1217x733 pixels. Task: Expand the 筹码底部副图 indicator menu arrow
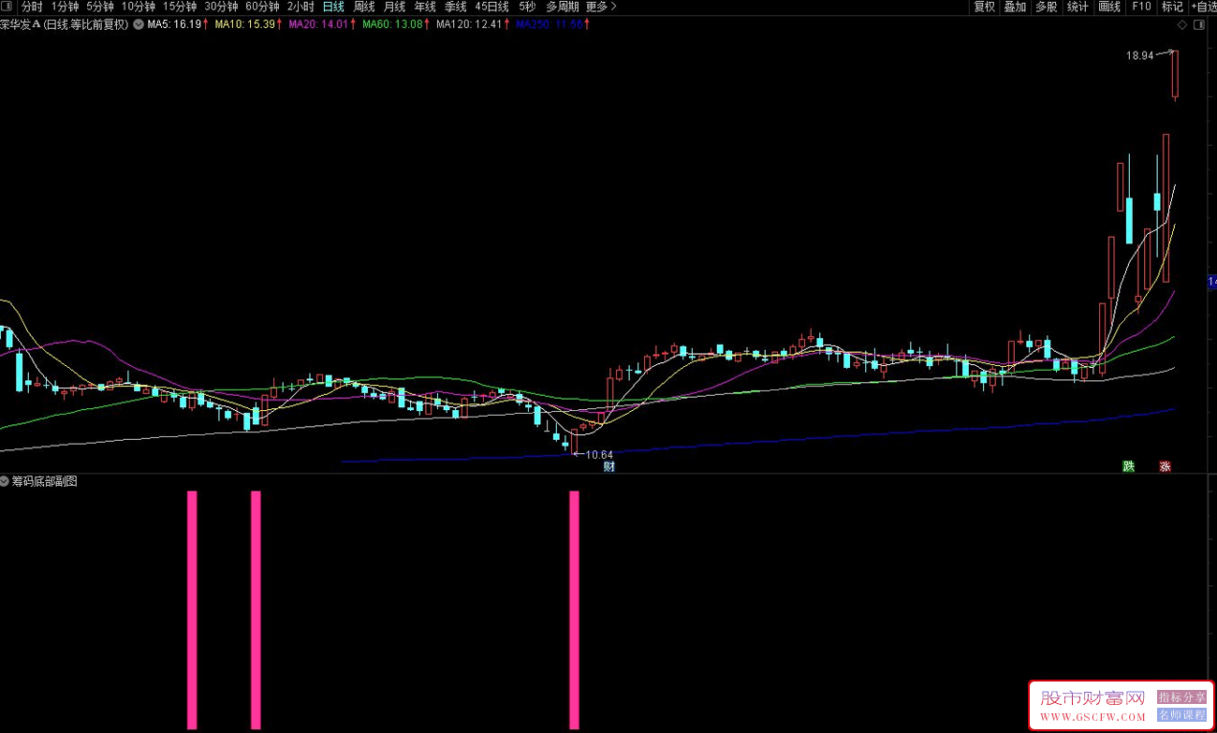pyautogui.click(x=5, y=481)
